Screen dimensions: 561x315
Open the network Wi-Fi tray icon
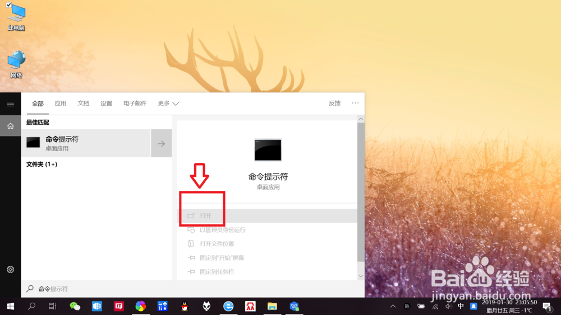435,306
